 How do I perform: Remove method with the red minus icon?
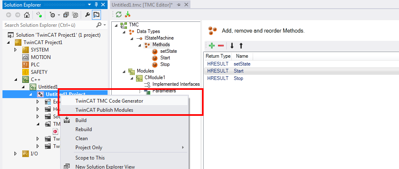pos(221,46)
